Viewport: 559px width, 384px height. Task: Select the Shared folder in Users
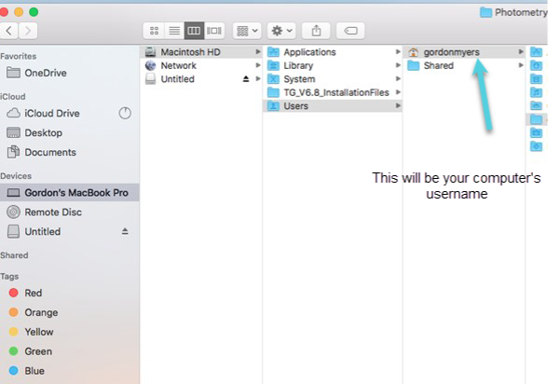438,66
